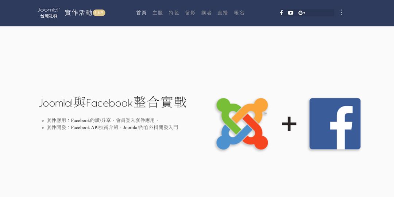Open the YouTube channel icon

point(291,13)
